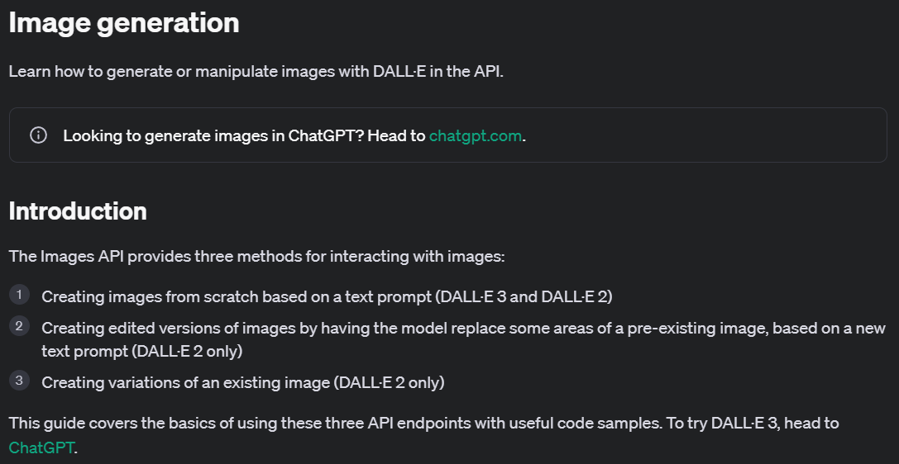Click 'The Images API provides three methods' sentence
This screenshot has width=899, height=464.
click(256, 256)
